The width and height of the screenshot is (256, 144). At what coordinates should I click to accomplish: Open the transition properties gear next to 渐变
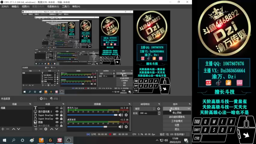point(158,109)
